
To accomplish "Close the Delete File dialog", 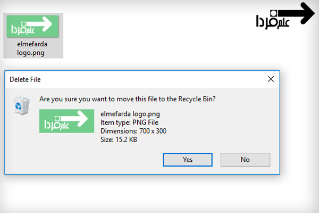I will [x=271, y=79].
